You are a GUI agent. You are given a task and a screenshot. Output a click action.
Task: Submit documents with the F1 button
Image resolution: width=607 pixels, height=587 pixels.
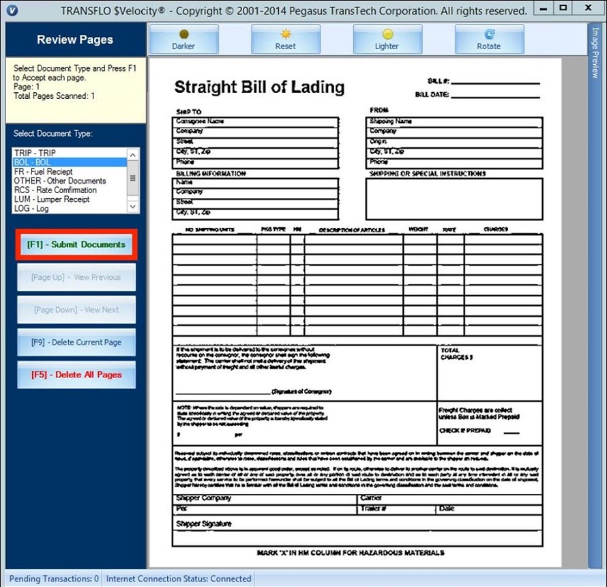coord(76,244)
